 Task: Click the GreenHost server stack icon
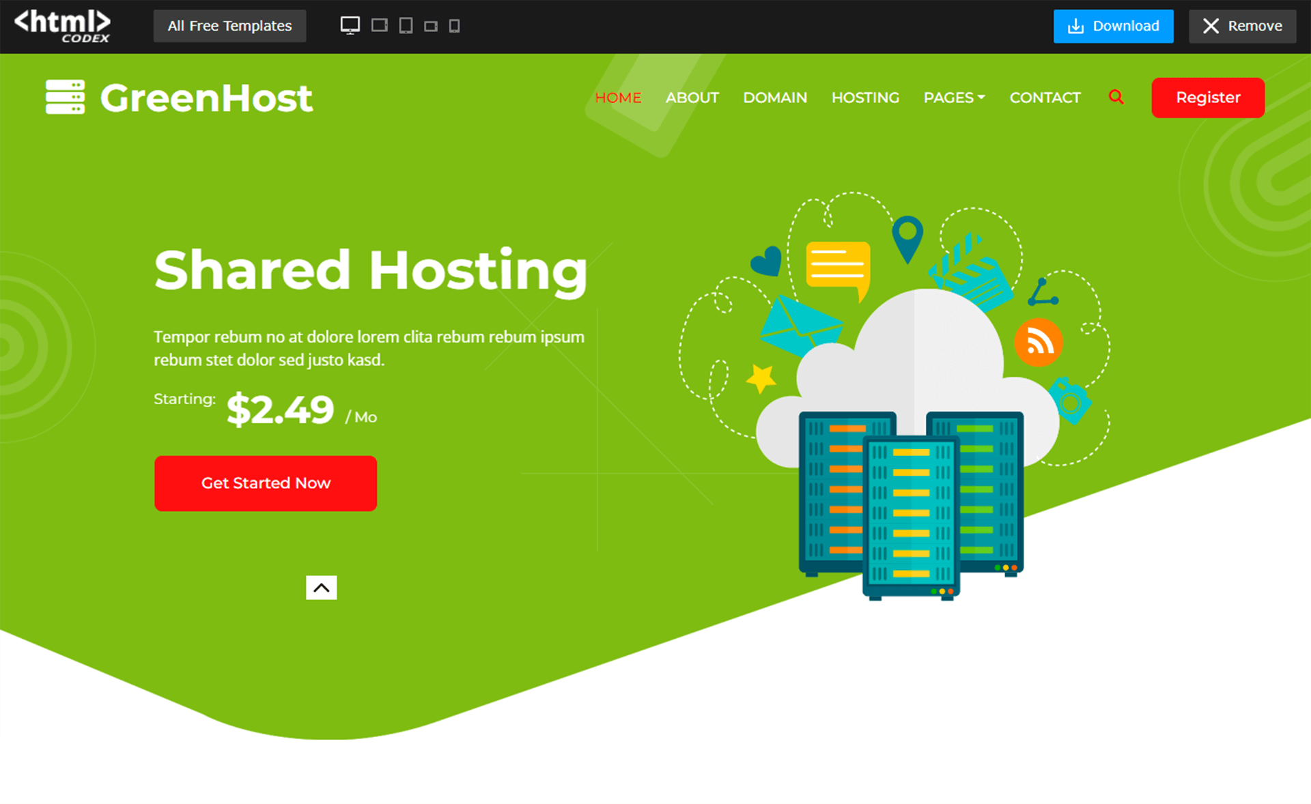point(66,98)
